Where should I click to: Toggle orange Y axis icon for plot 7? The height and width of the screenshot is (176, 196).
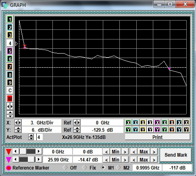[172, 130]
